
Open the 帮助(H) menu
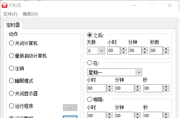30,14
